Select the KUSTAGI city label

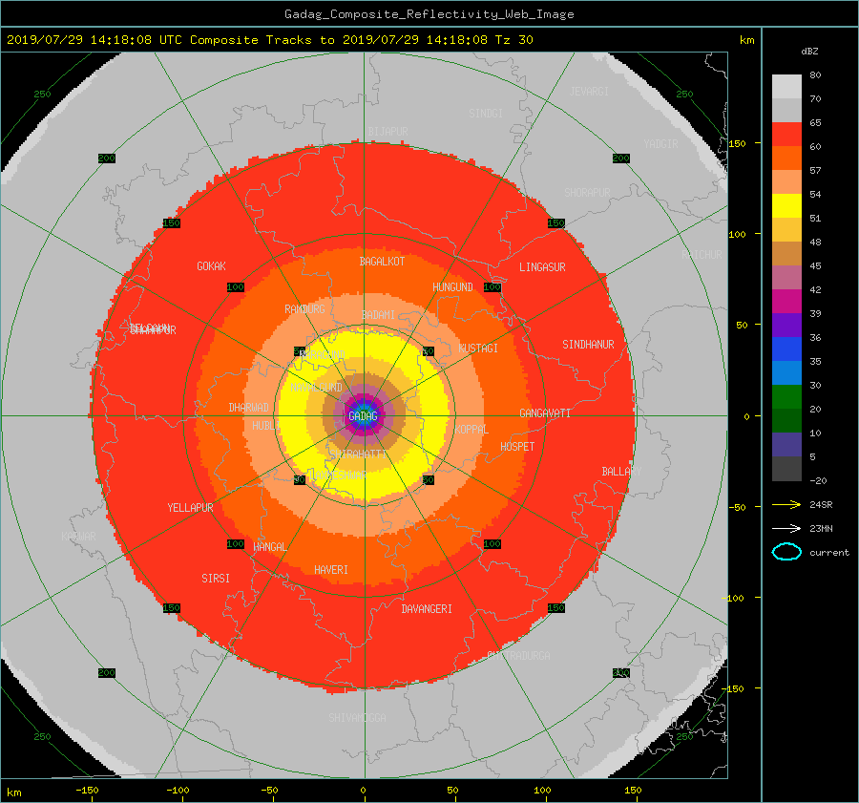click(x=478, y=349)
